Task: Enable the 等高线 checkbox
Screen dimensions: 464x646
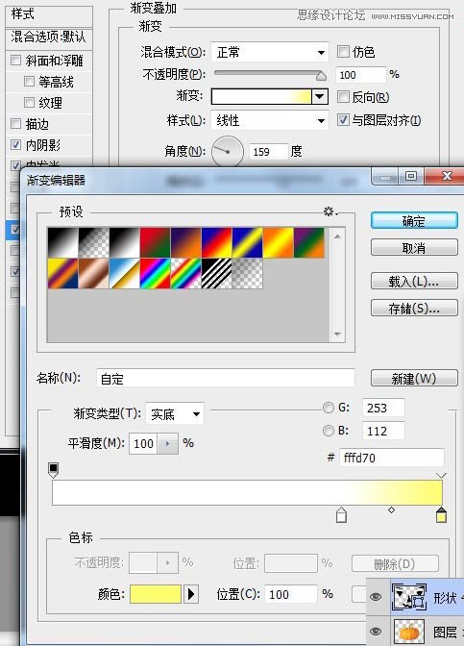Action: [x=29, y=81]
